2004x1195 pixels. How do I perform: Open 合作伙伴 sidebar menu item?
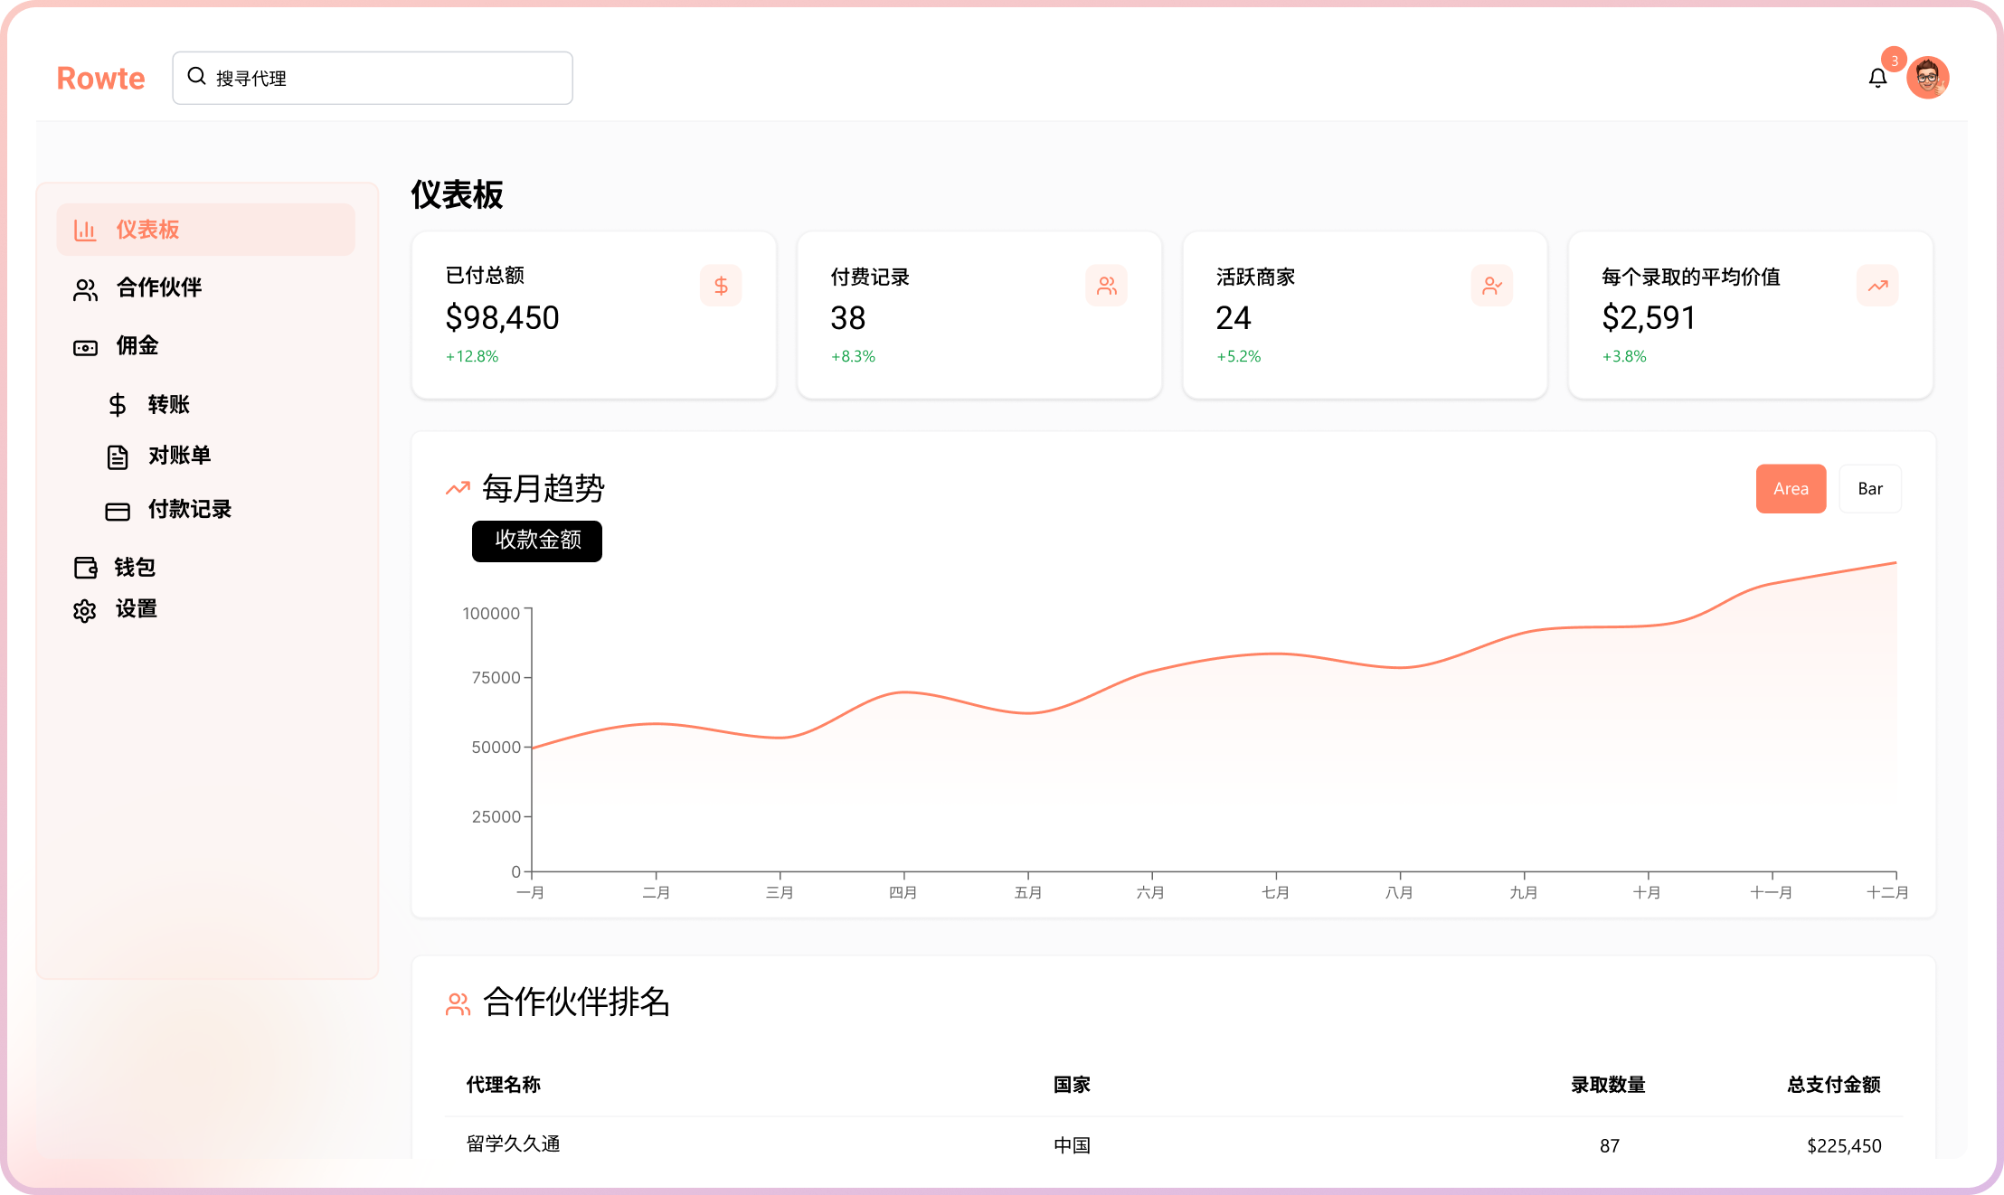pyautogui.click(x=159, y=287)
